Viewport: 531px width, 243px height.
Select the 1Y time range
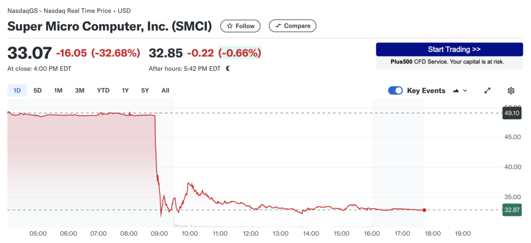click(x=125, y=90)
